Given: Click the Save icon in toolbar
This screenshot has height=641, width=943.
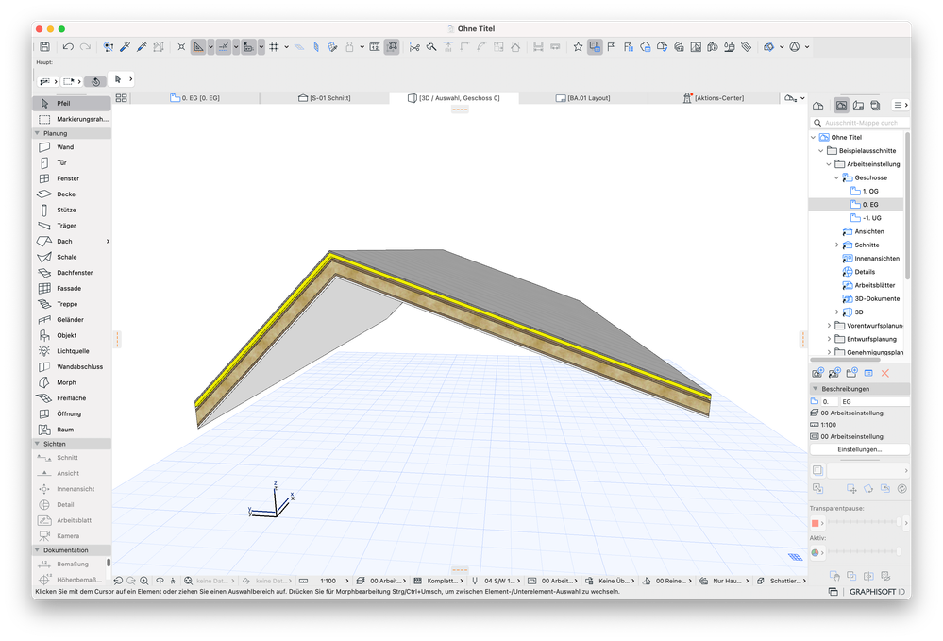Looking at the screenshot, I should pyautogui.click(x=44, y=46).
